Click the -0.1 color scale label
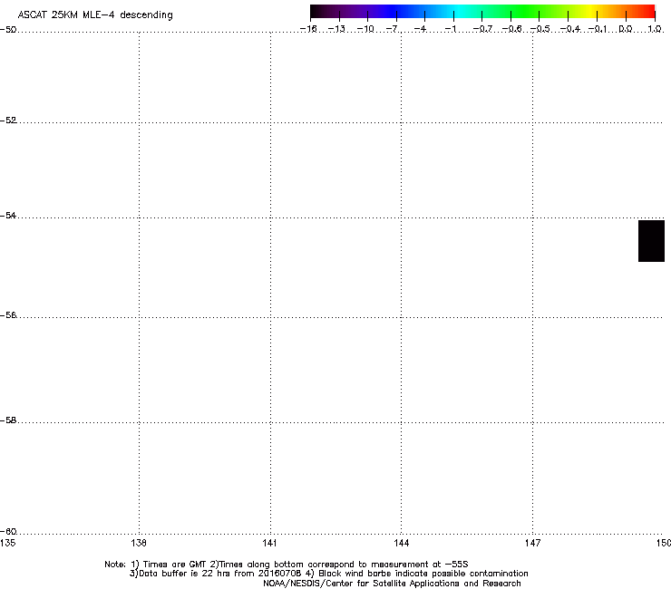 pyautogui.click(x=598, y=29)
